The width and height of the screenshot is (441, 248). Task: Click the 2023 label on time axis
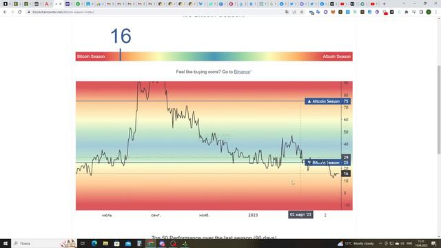[253, 215]
